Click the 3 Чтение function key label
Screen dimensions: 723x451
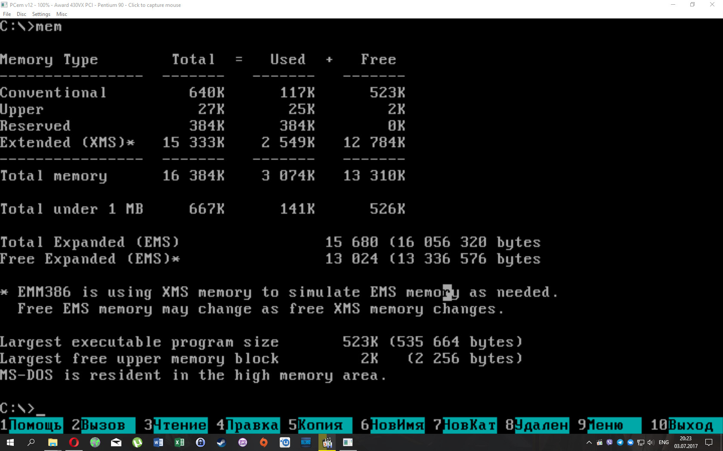176,425
